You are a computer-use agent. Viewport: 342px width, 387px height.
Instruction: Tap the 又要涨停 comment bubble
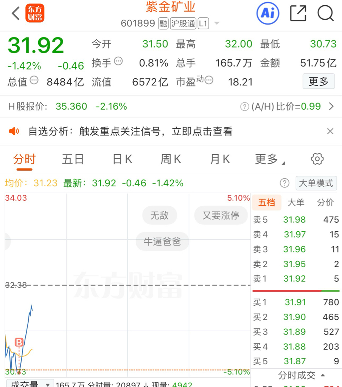(221, 215)
